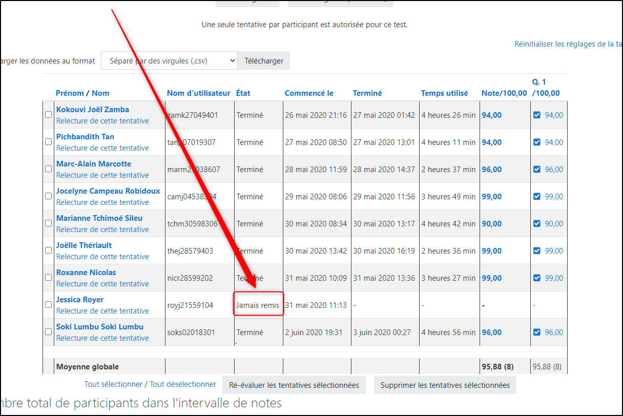The image size is (623, 416).
Task: Click the checkmark icon in Marc-Alain Marcotte's Q. 1 cell
Action: [x=537, y=170]
